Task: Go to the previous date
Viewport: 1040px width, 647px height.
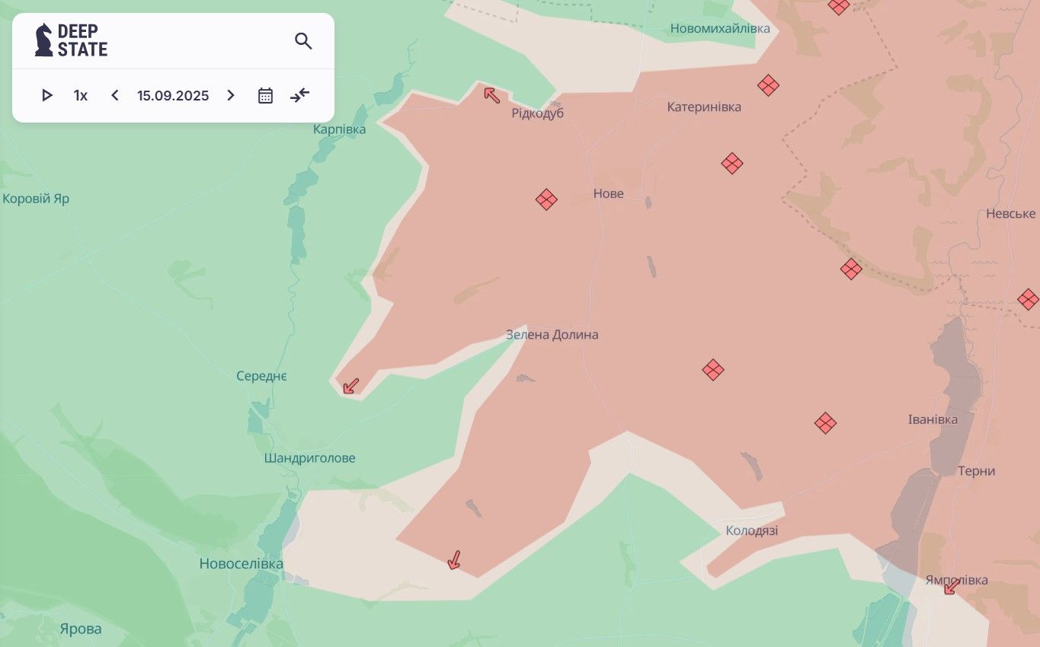Action: pos(115,95)
